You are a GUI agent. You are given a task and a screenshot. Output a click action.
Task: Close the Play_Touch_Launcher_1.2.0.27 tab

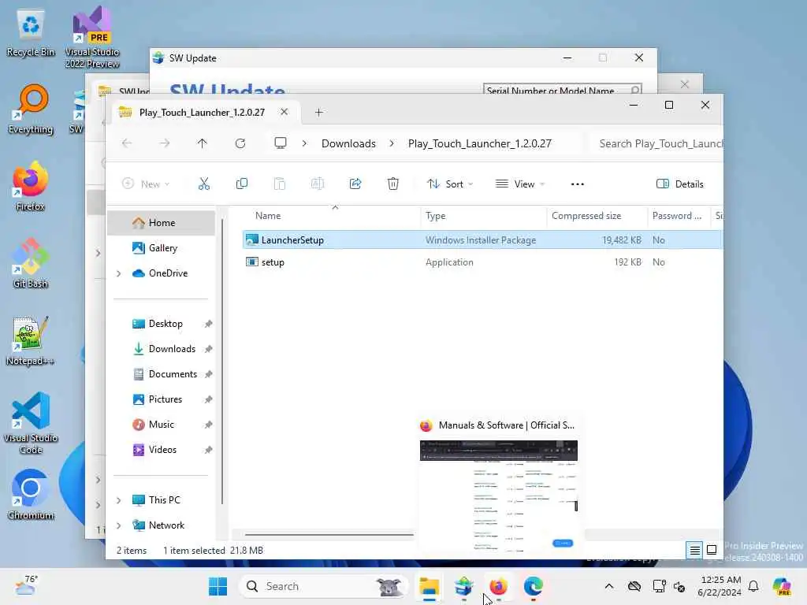pos(284,112)
